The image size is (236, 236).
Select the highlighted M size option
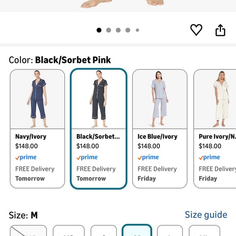(x=137, y=230)
